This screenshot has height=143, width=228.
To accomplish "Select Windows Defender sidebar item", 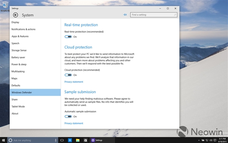I will point(35,92).
